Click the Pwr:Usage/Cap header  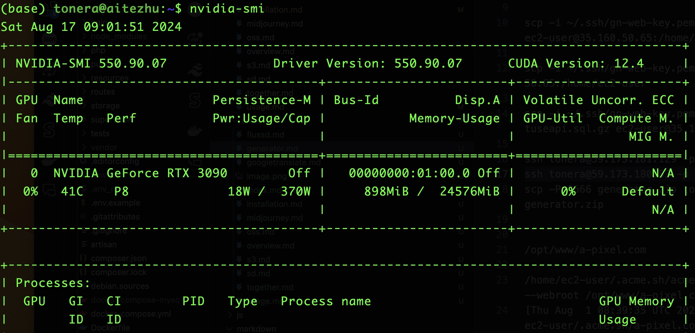click(x=262, y=119)
